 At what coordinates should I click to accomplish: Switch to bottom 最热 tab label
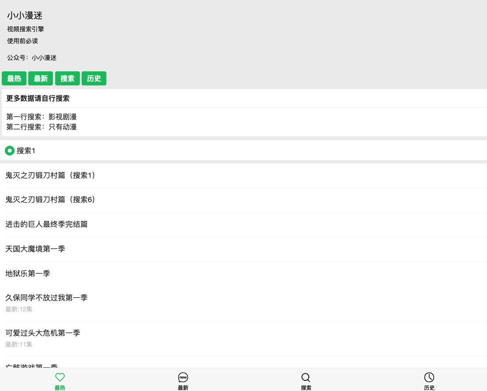60,387
